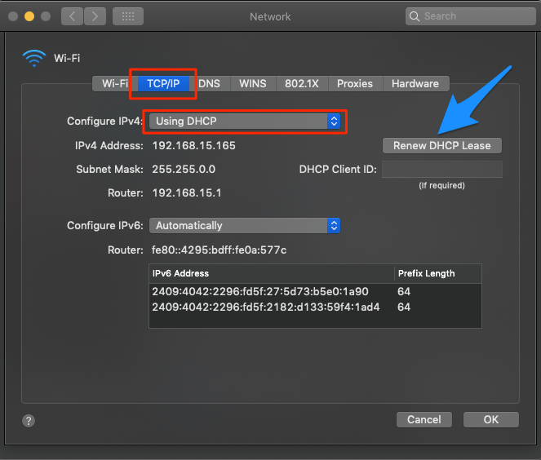Click the Cancel button
This screenshot has width=541, height=460.
coord(424,420)
